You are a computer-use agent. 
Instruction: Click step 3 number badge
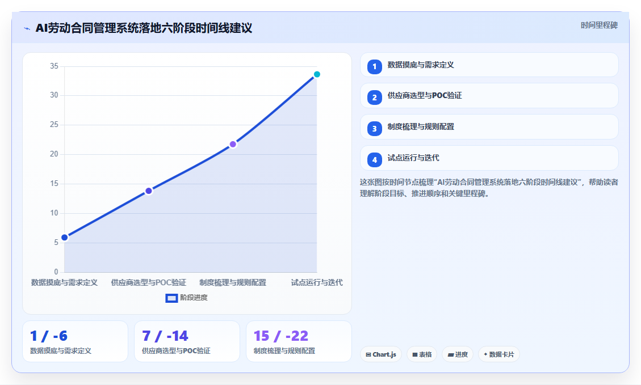[x=375, y=129]
